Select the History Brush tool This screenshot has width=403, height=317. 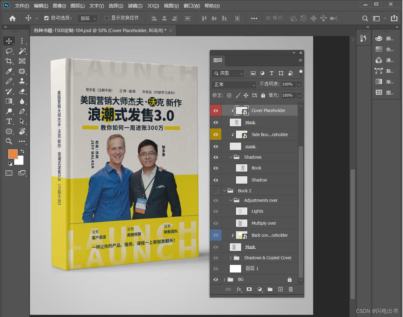click(x=9, y=91)
